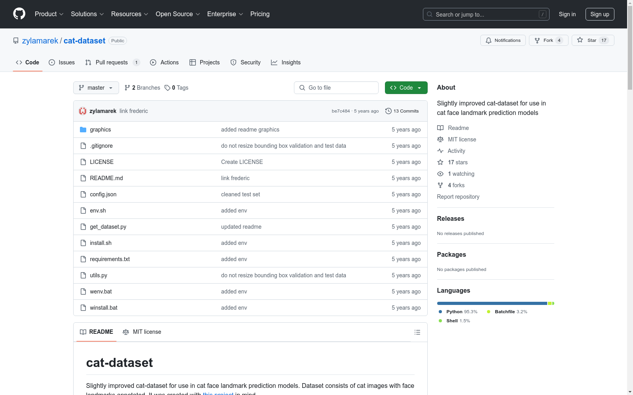Click the commits history clock icon

click(389, 111)
